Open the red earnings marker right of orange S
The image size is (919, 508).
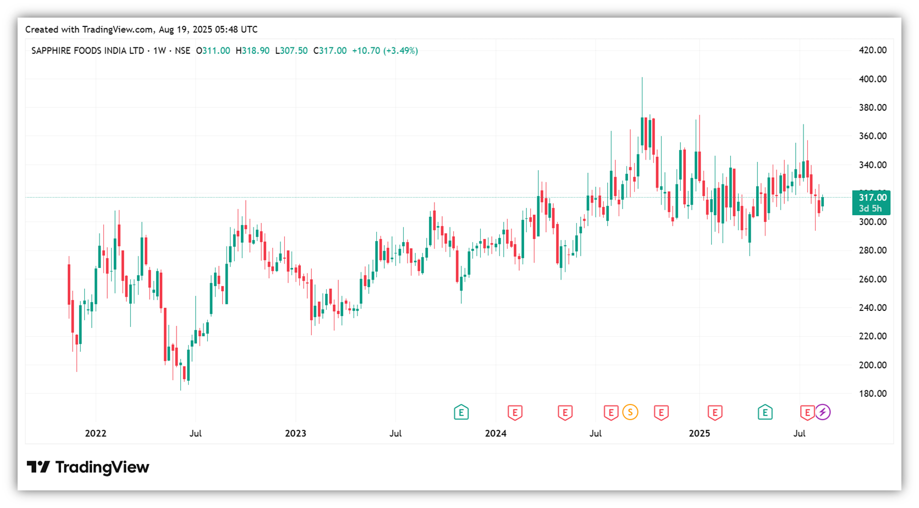point(661,412)
